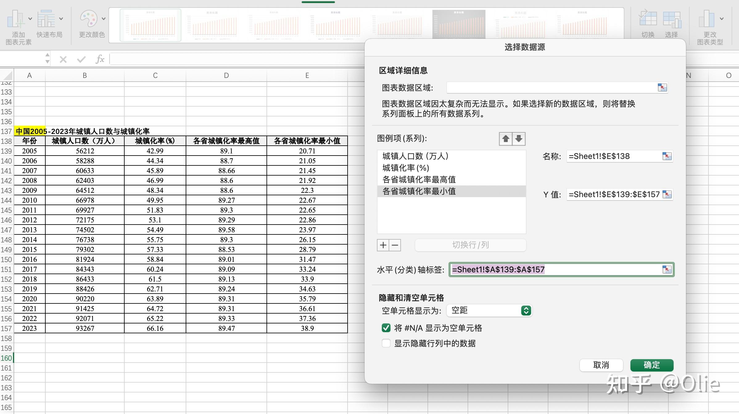Screen dimensions: 739x414
Task: Remove selected series with minus button
Action: click(x=395, y=245)
